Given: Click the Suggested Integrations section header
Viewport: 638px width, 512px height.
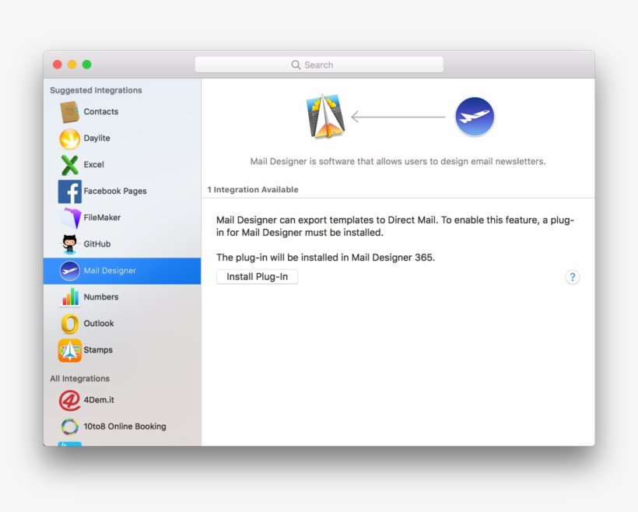Looking at the screenshot, I should pos(95,90).
